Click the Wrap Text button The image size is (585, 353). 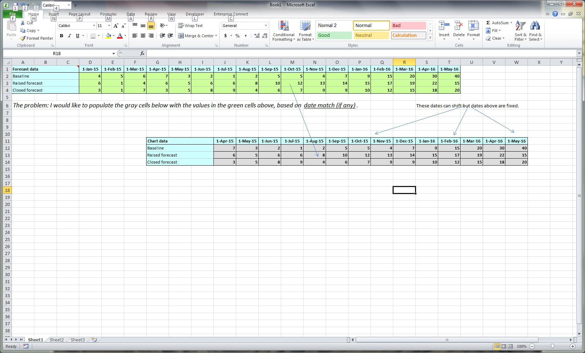190,26
